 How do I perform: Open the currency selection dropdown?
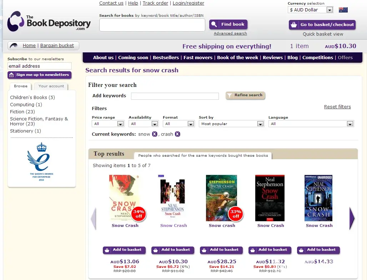(x=310, y=10)
